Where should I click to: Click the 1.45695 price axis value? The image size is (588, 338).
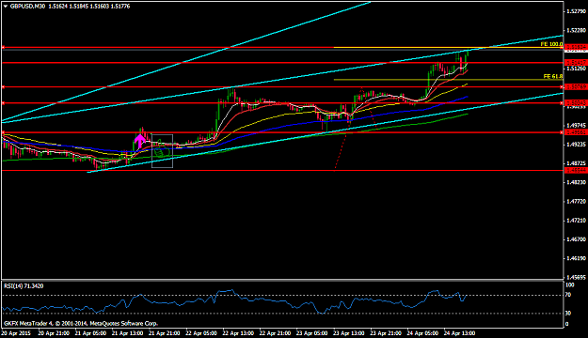[x=577, y=277]
